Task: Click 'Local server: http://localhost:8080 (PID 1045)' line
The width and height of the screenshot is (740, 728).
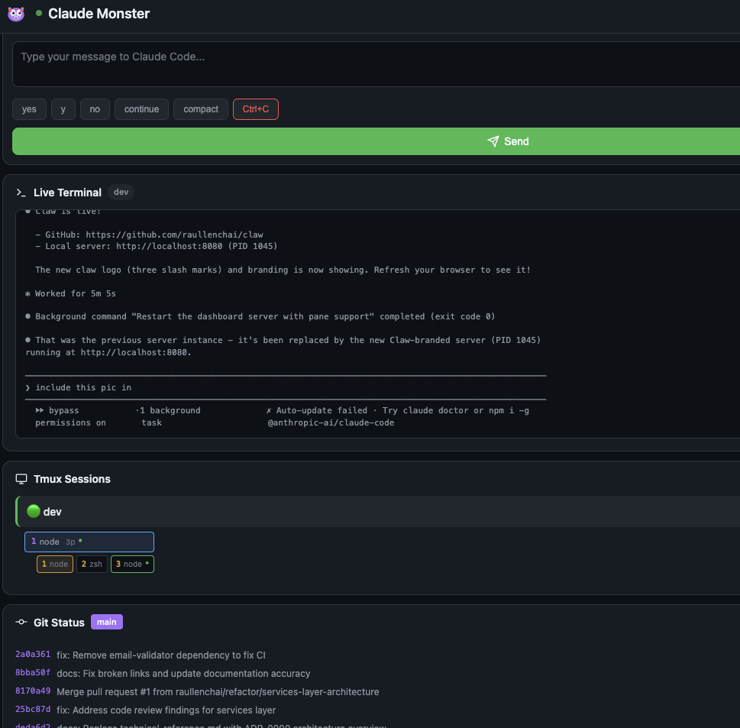Action: 157,246
